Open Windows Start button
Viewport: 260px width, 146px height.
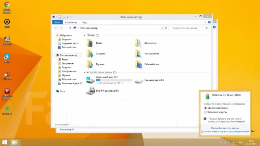tap(4, 142)
